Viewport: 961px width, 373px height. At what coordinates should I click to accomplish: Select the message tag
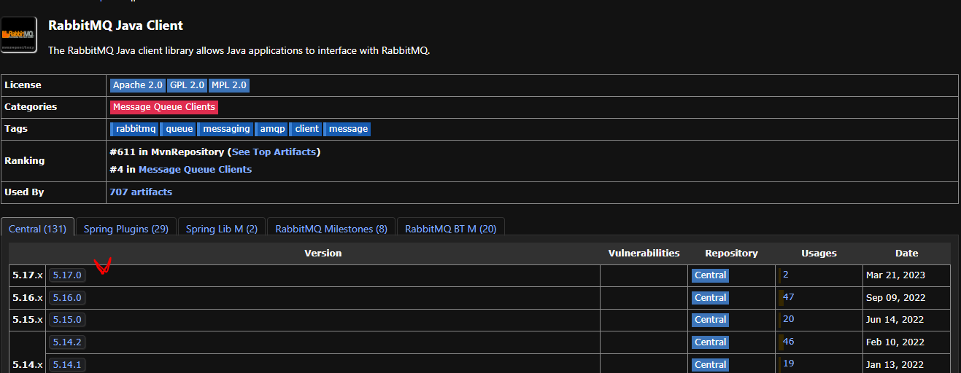pyautogui.click(x=348, y=129)
